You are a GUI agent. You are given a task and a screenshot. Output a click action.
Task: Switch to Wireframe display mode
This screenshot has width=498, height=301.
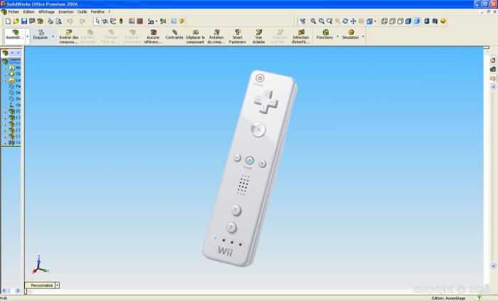pyautogui.click(x=384, y=21)
